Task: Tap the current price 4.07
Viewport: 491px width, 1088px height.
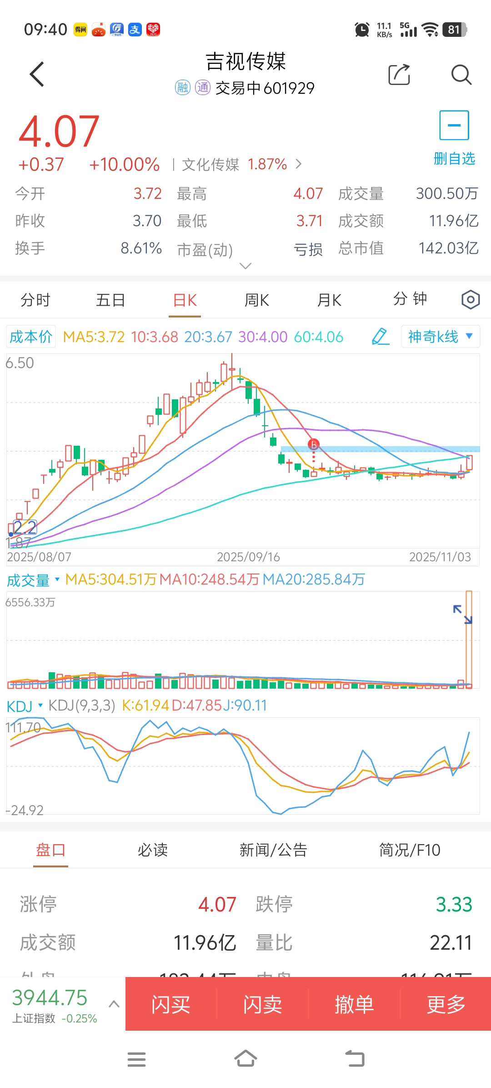Action: [x=59, y=131]
